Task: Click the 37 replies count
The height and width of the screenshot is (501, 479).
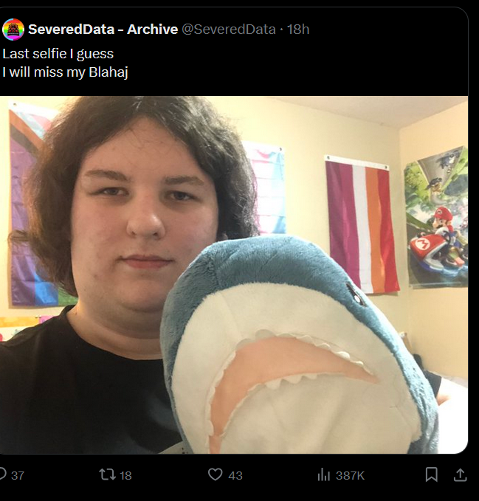Action: pos(18,475)
